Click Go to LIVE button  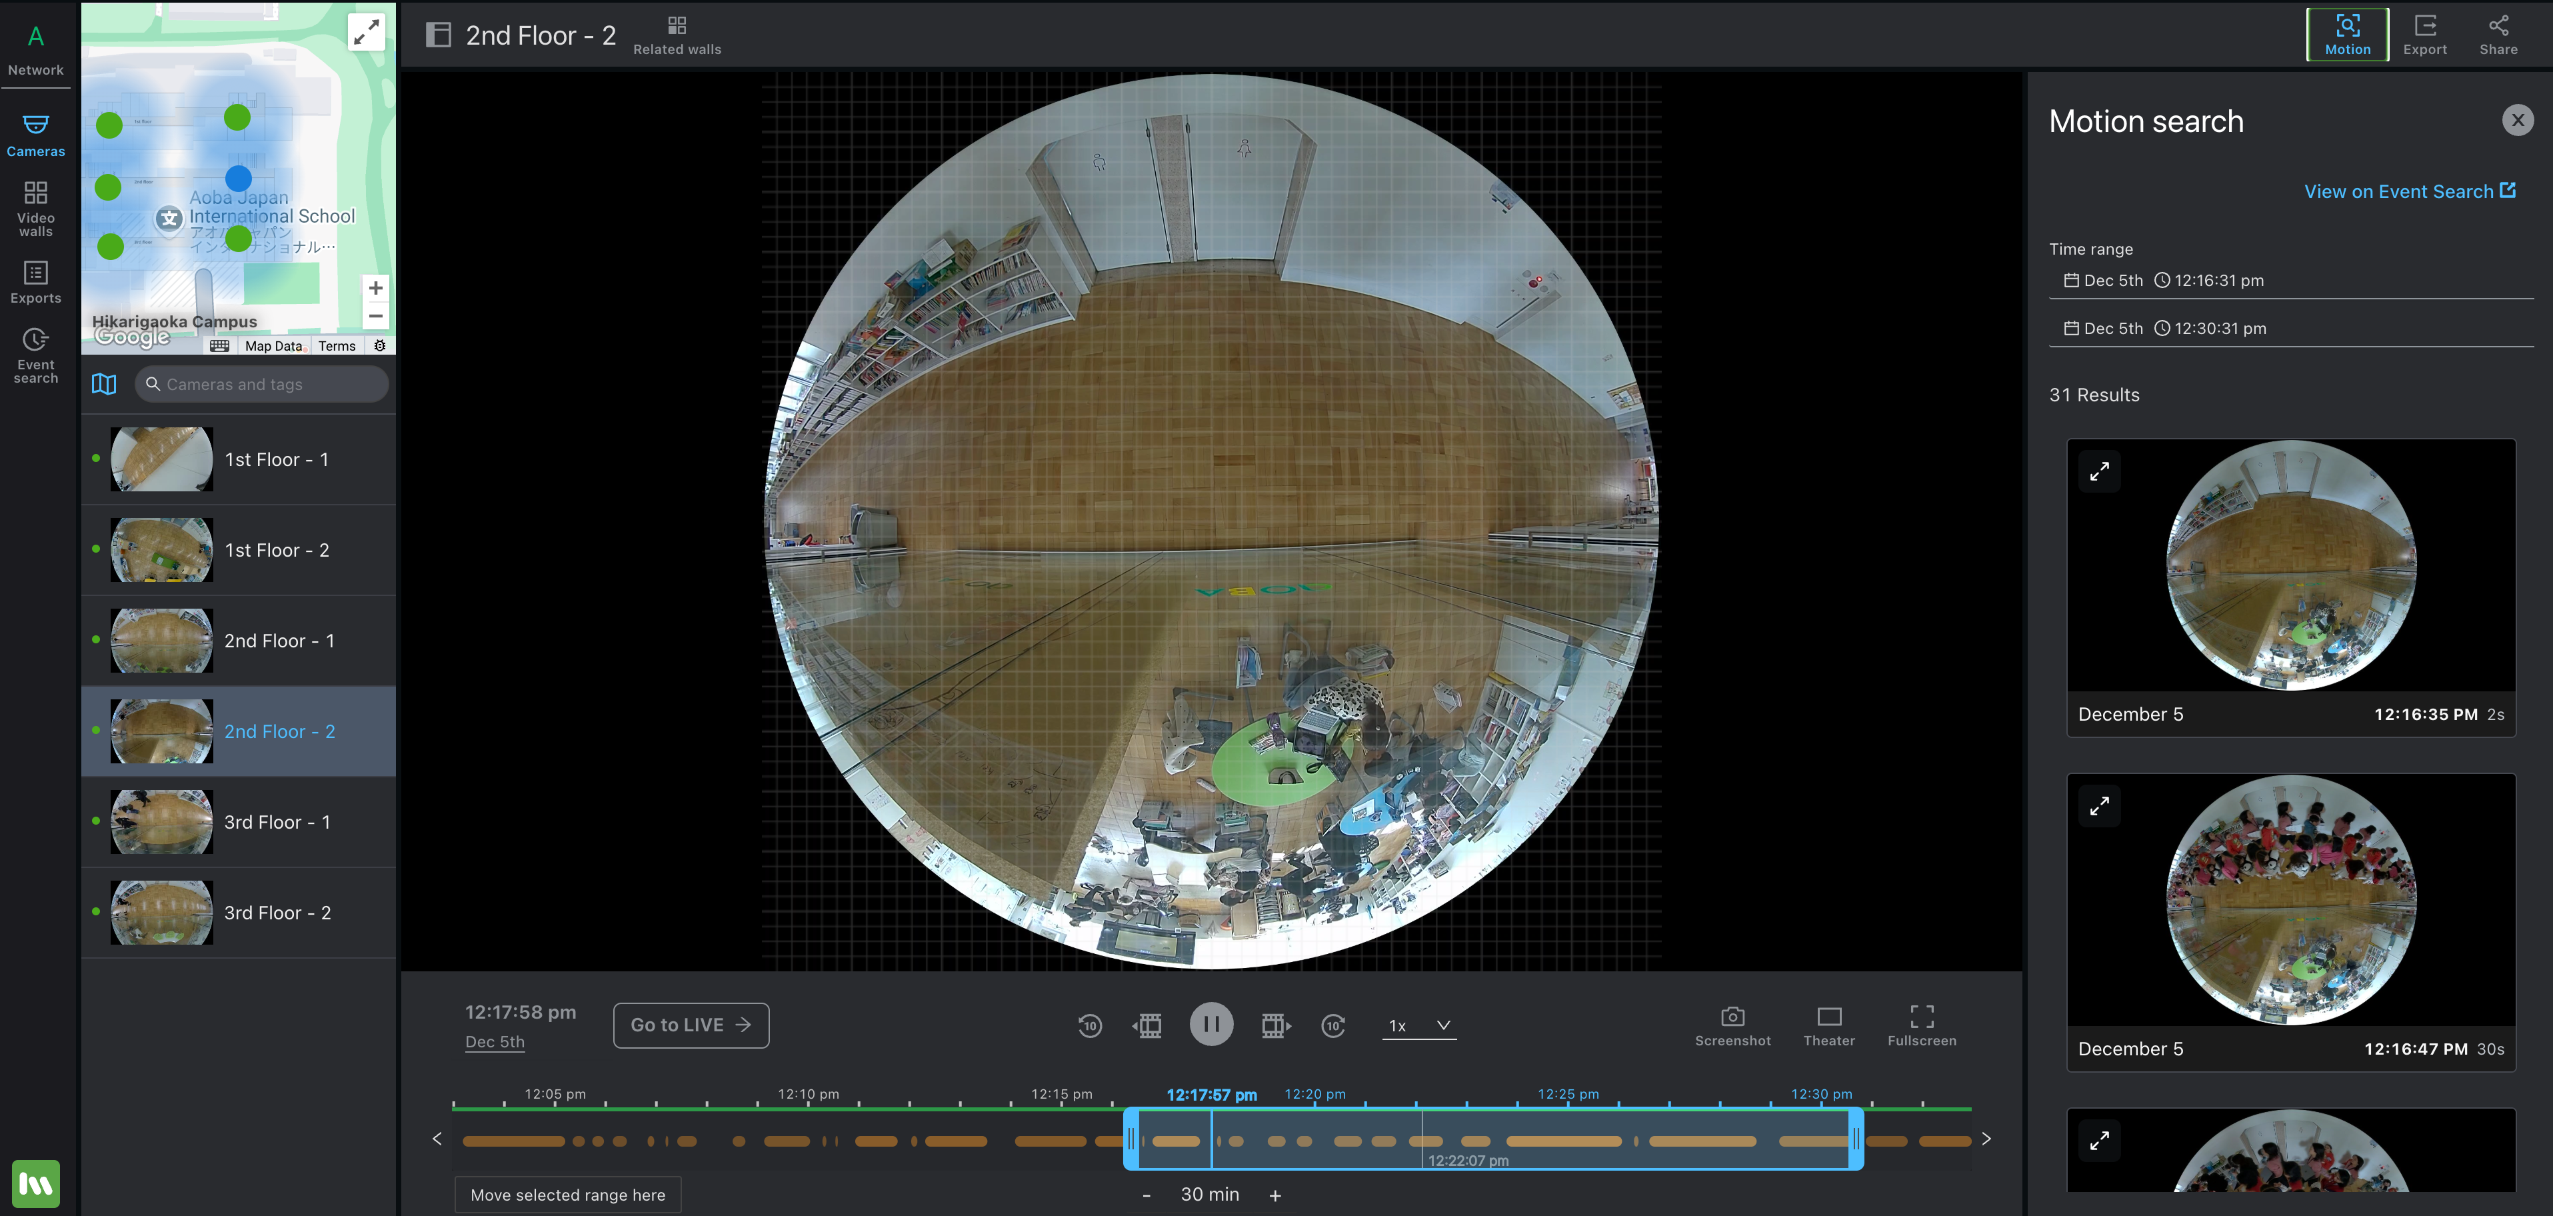(691, 1025)
